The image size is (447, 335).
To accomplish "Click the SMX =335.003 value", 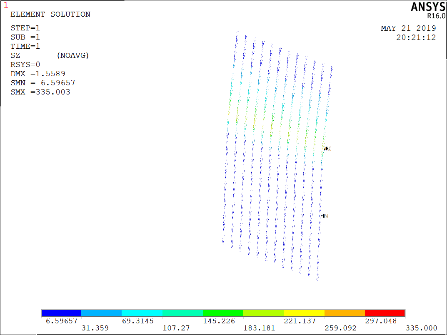I will click(x=40, y=92).
